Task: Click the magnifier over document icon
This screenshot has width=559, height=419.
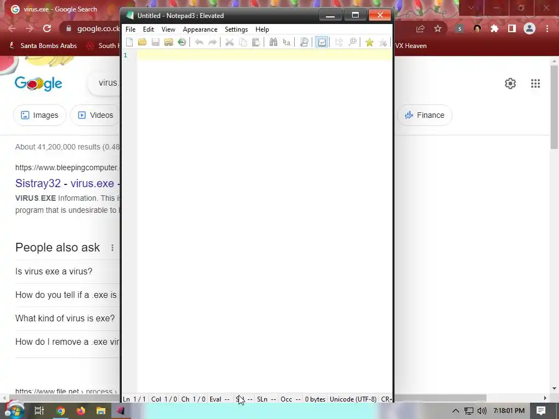Action: (304, 42)
